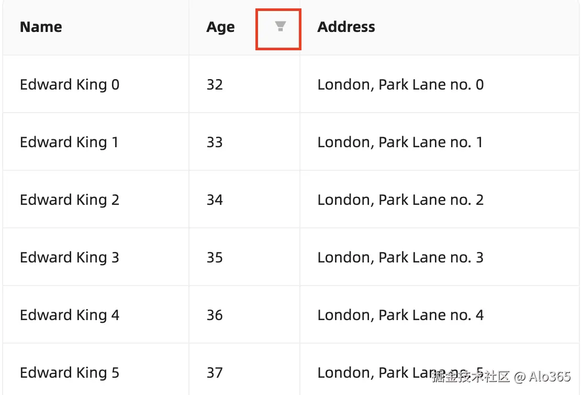Select the Edward King 3 name cell
The height and width of the screenshot is (395, 582).
70,258
